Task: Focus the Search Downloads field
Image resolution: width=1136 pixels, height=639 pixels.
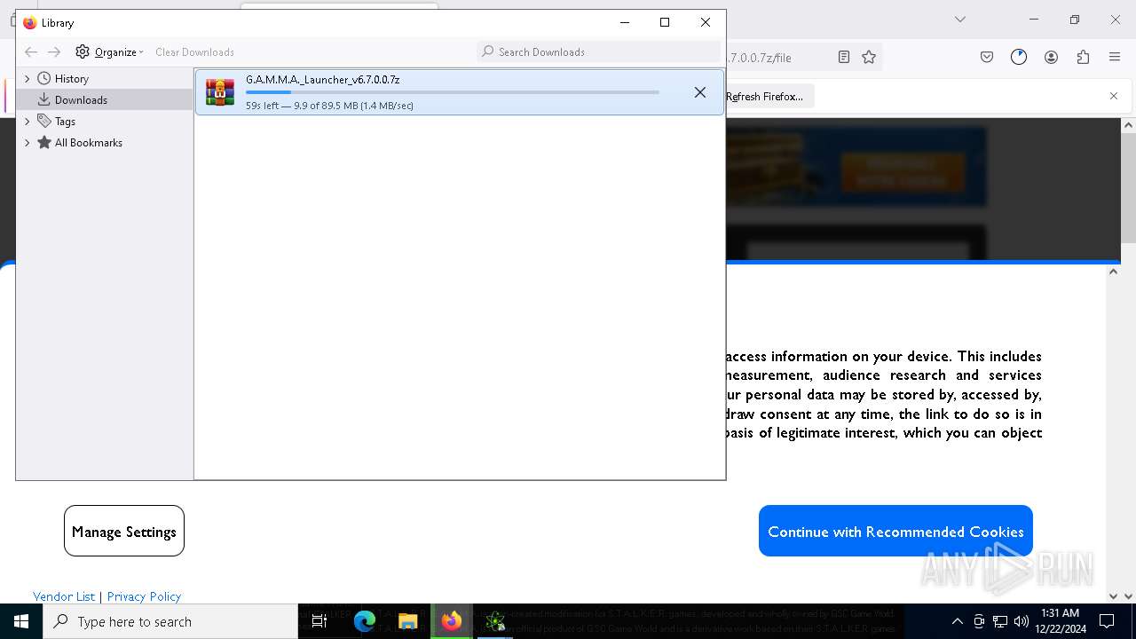Action: [x=598, y=51]
